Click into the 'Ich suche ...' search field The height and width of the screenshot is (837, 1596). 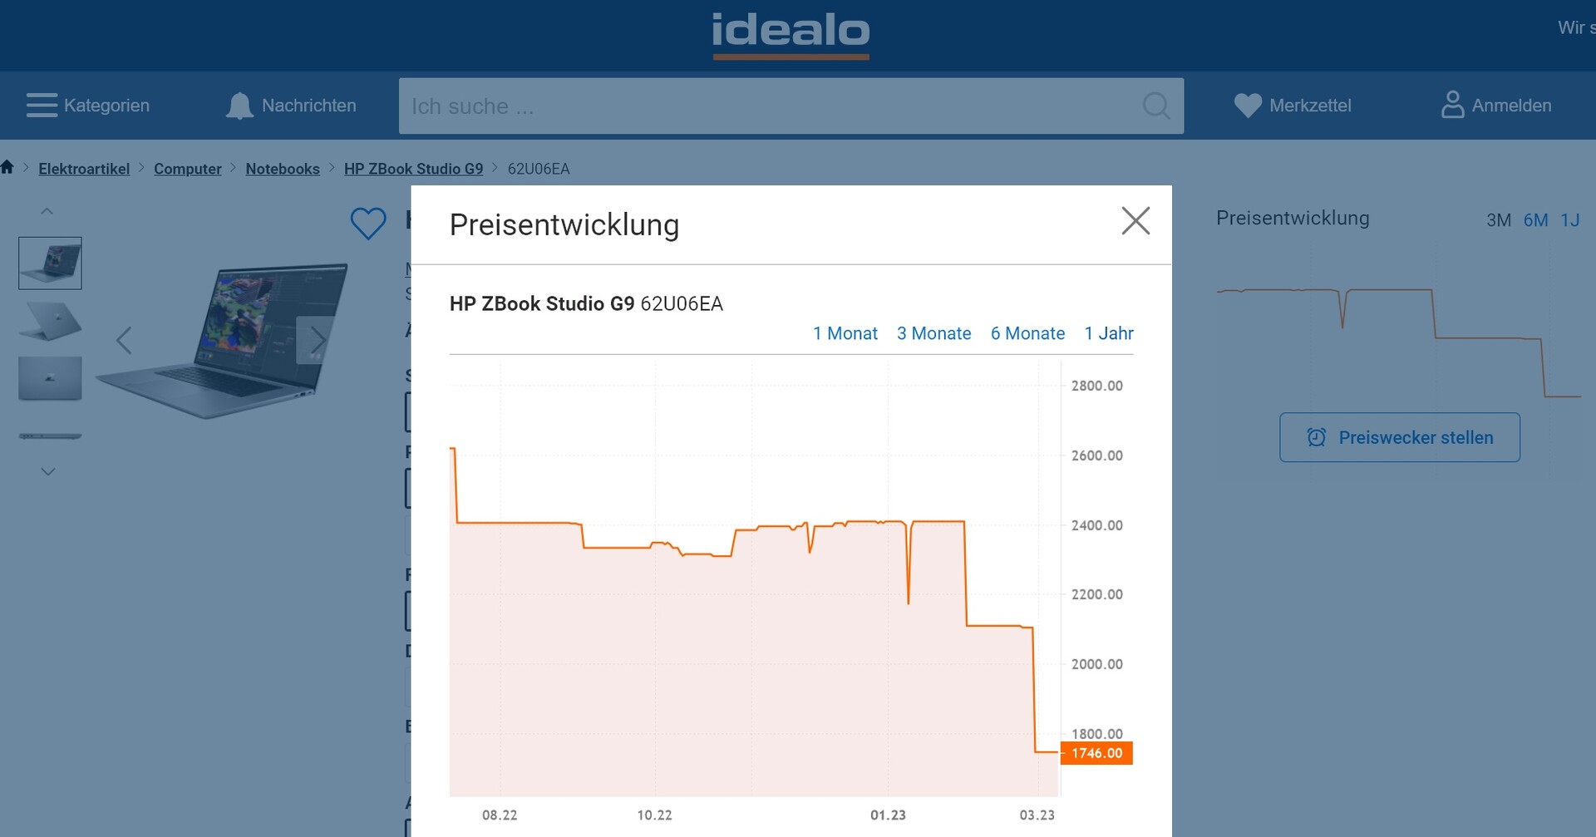point(765,106)
